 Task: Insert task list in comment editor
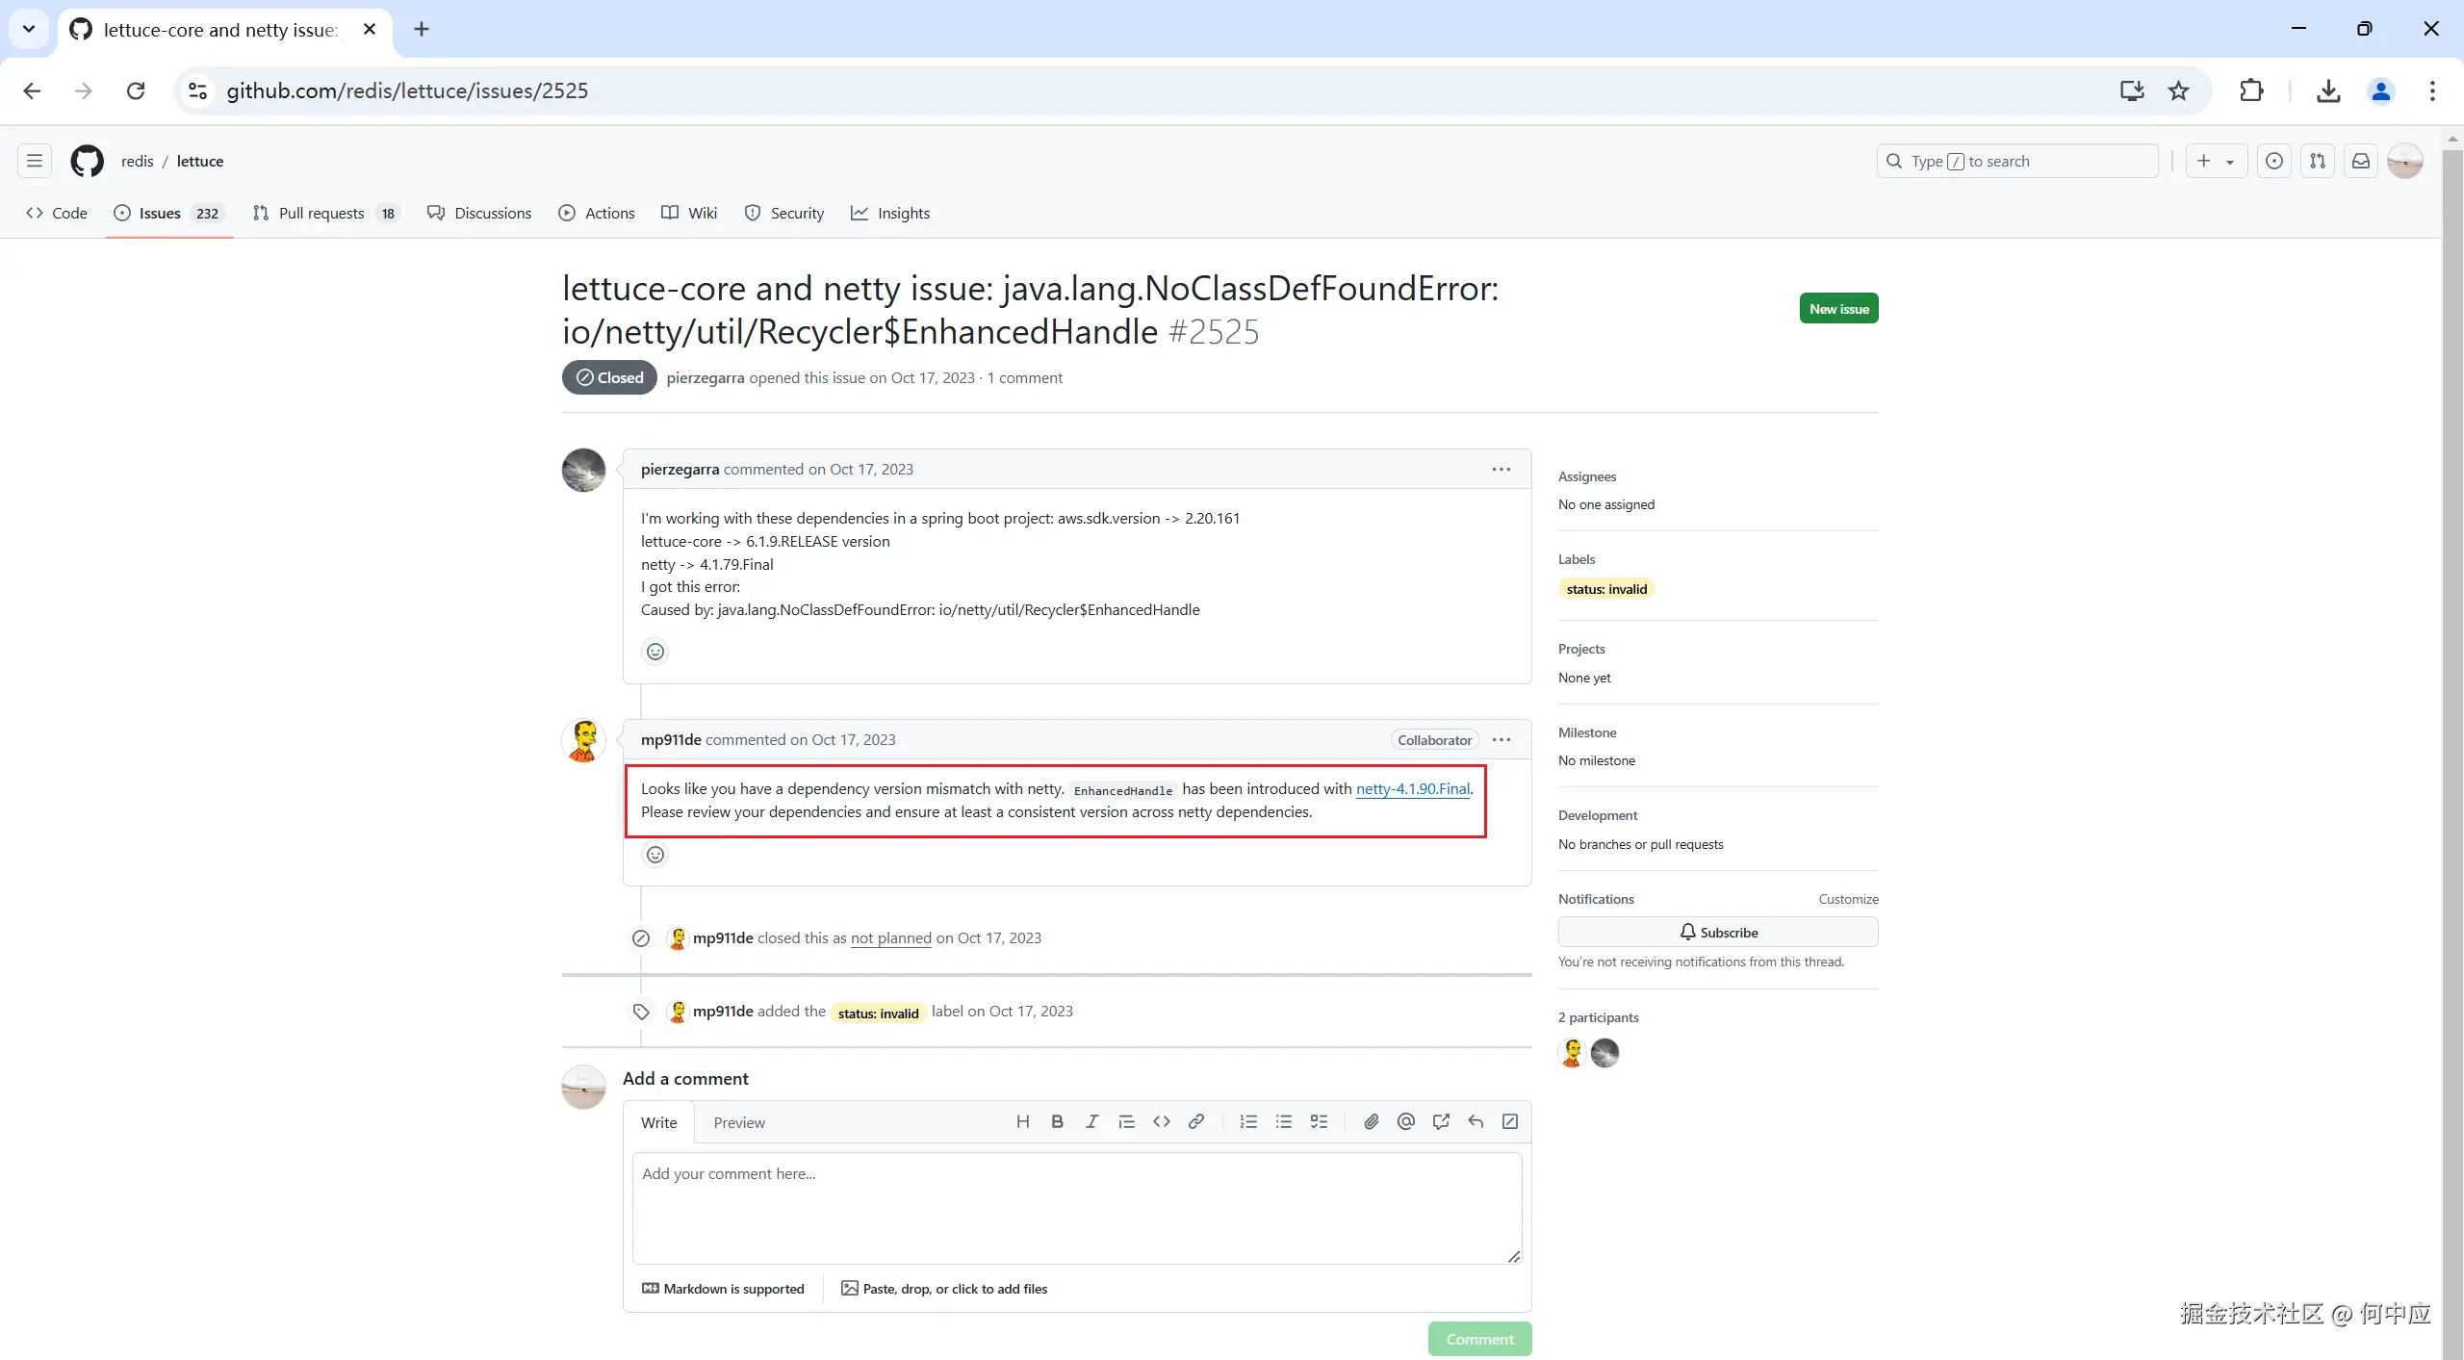(x=1319, y=1121)
